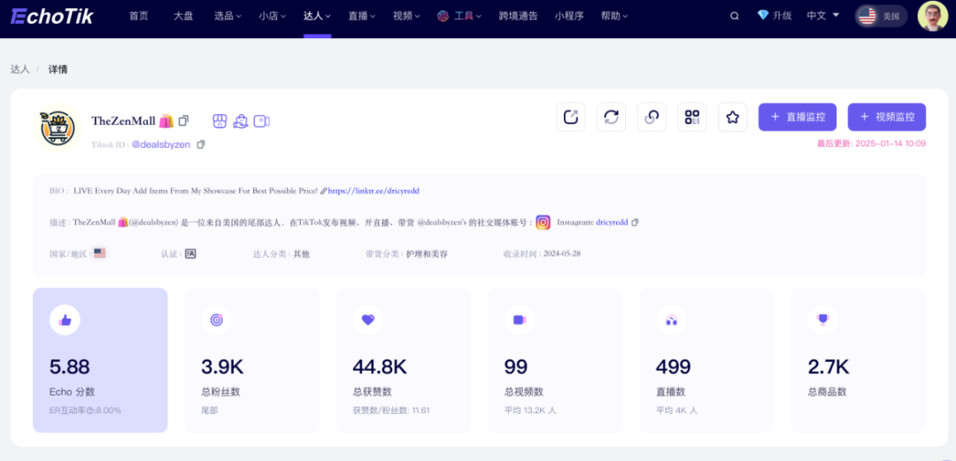This screenshot has height=461, width=956.
Task: Click 收录时间 2024-05-28 text
Action: pyautogui.click(x=542, y=254)
